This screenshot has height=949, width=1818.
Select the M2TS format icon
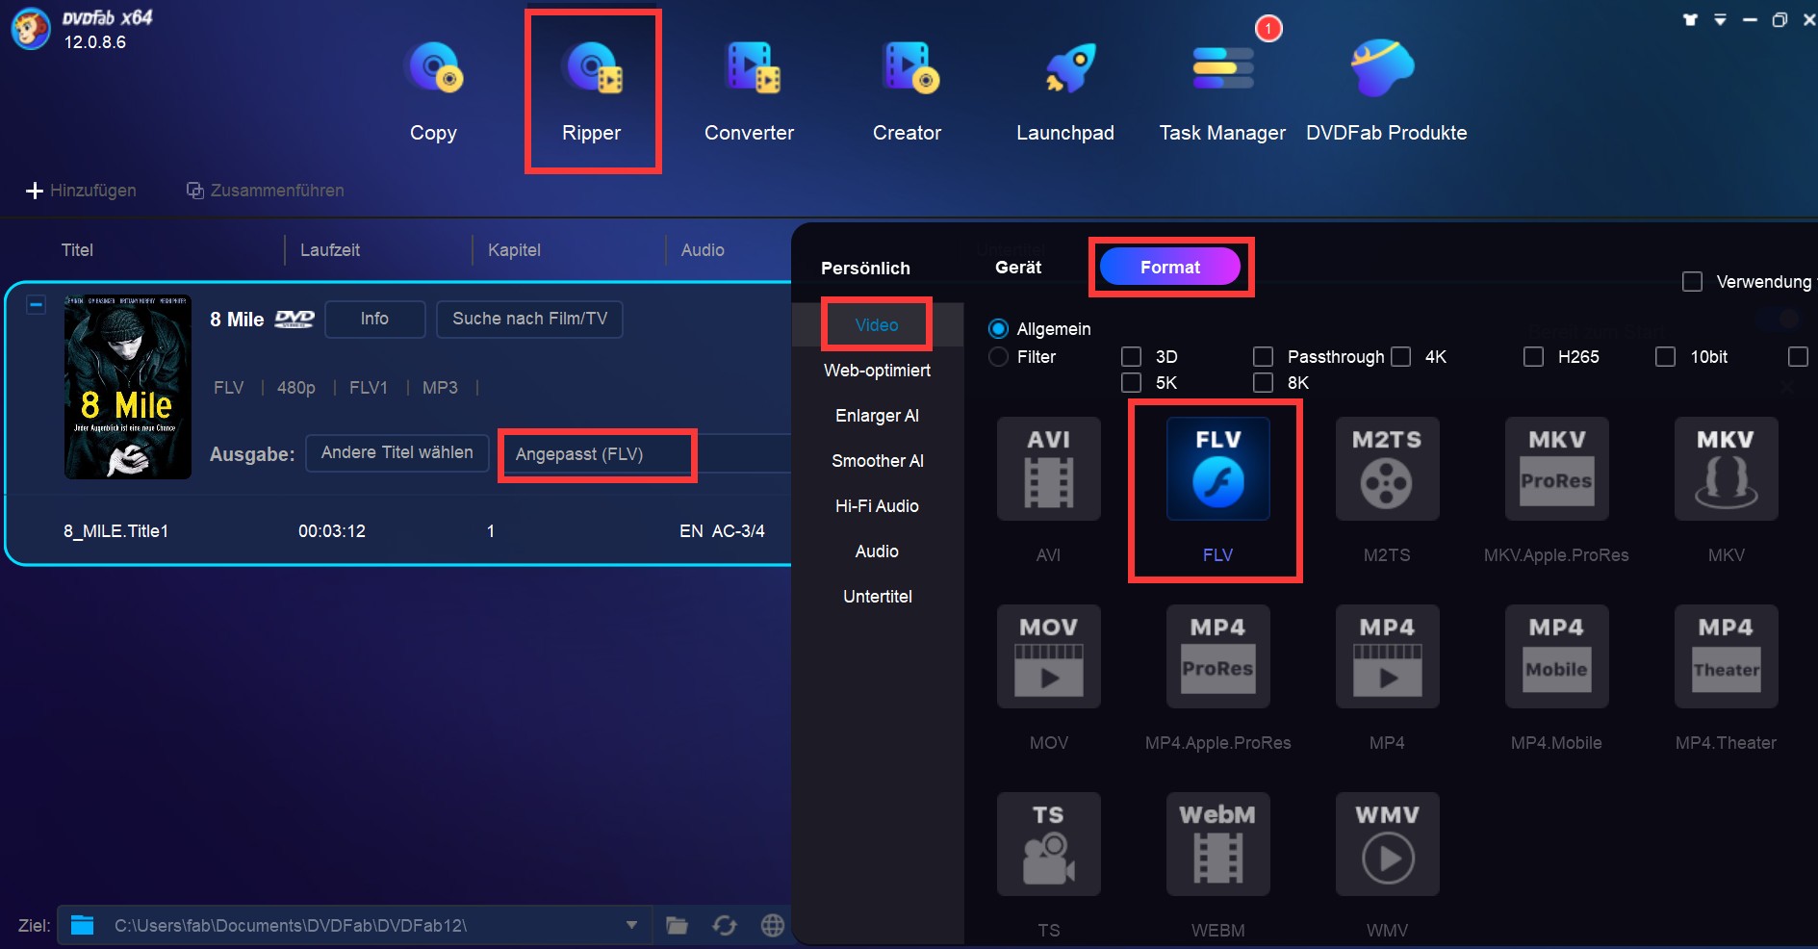click(x=1388, y=469)
